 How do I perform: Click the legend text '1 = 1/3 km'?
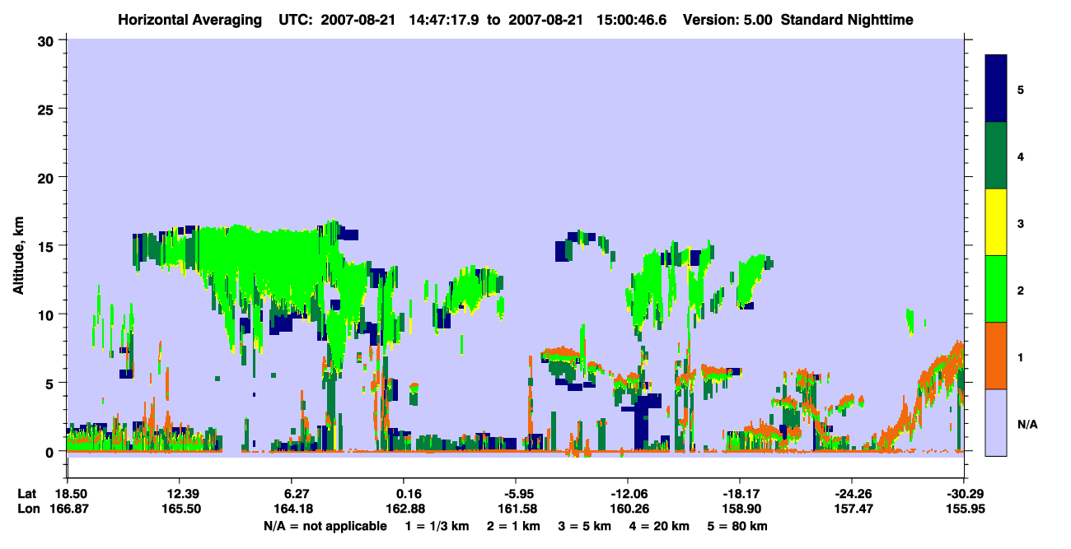[437, 526]
